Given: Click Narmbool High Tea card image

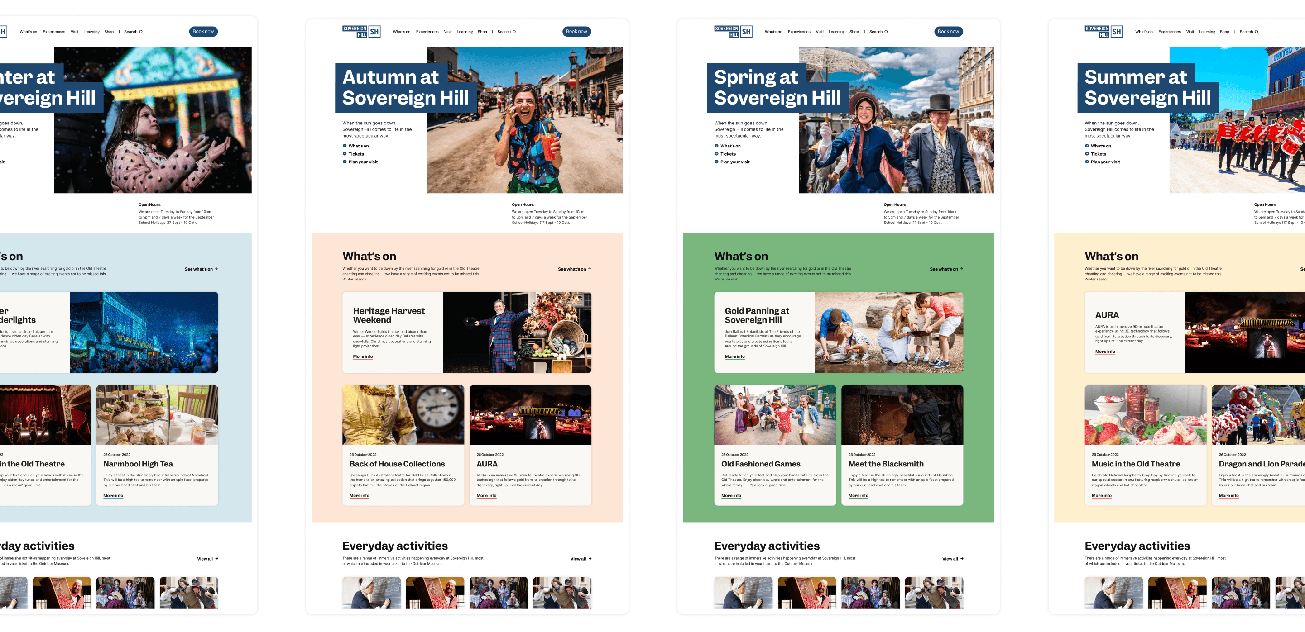Looking at the screenshot, I should pos(157,415).
